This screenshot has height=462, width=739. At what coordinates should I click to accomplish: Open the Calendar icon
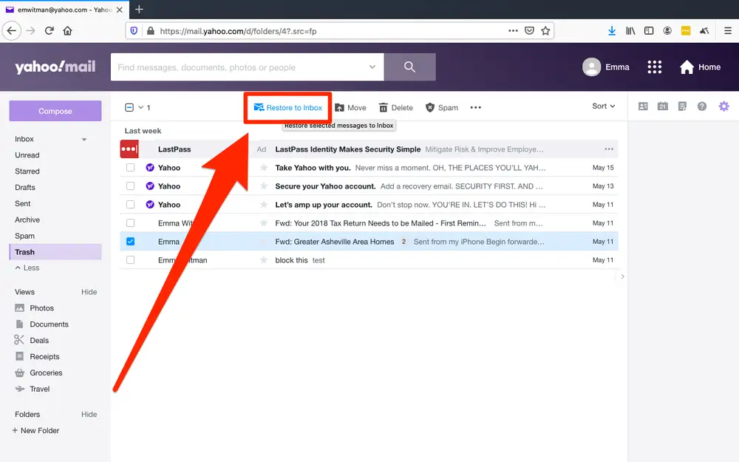(663, 106)
